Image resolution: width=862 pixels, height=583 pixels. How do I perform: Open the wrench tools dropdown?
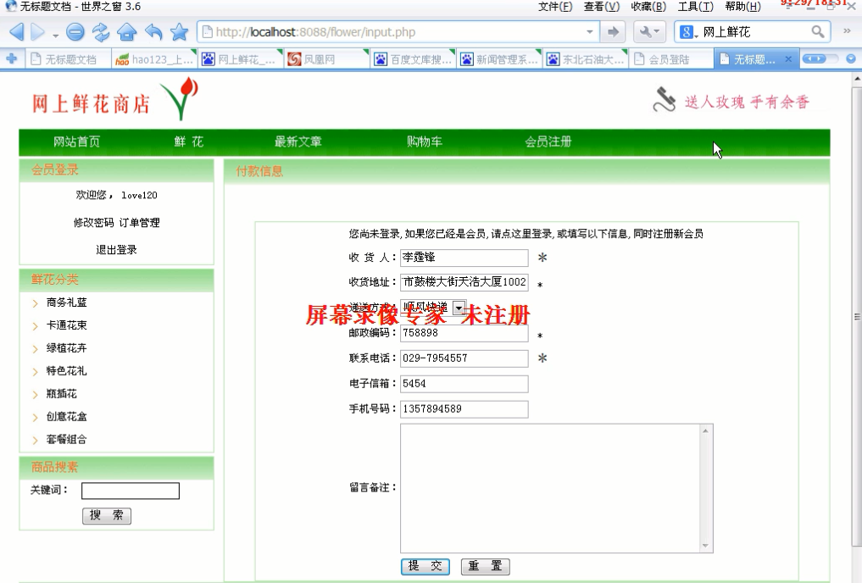tap(650, 32)
